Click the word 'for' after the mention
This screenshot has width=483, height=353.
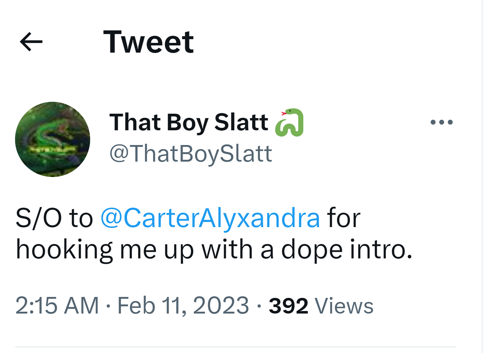point(343,218)
